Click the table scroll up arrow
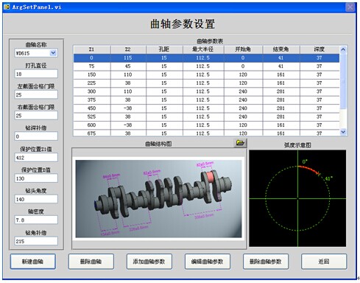This screenshot has height=283, width=360. click(343, 49)
